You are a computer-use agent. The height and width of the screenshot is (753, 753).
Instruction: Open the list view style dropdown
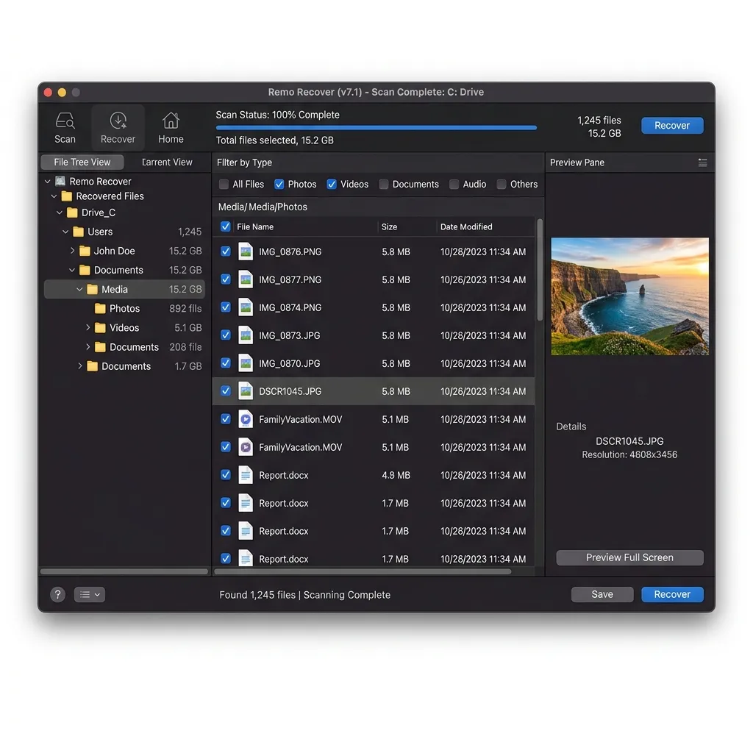click(x=90, y=594)
